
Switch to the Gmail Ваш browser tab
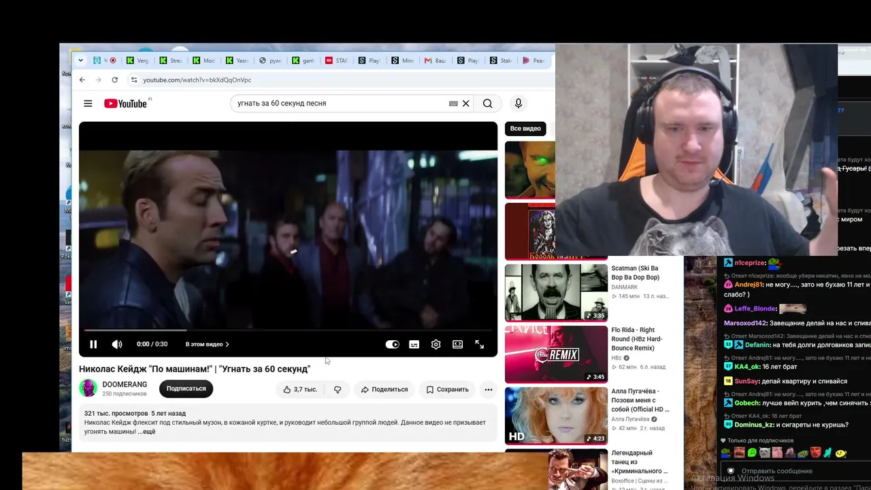(x=435, y=61)
